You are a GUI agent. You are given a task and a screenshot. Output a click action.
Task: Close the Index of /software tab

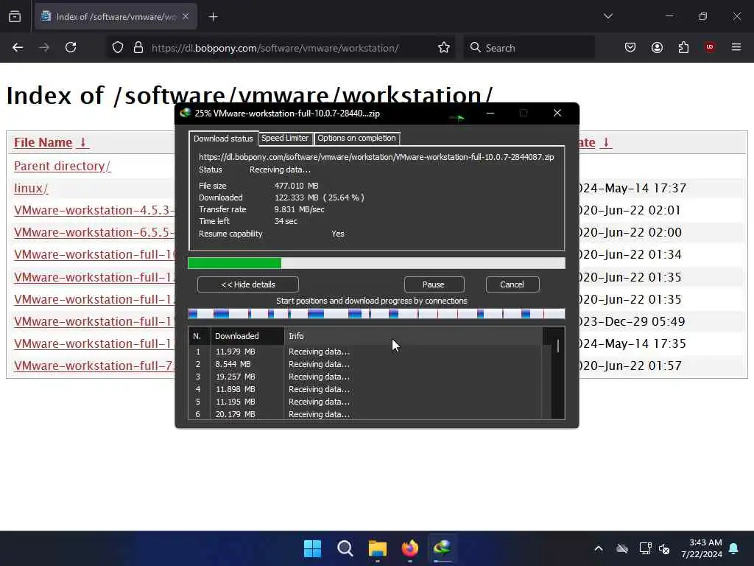click(186, 17)
